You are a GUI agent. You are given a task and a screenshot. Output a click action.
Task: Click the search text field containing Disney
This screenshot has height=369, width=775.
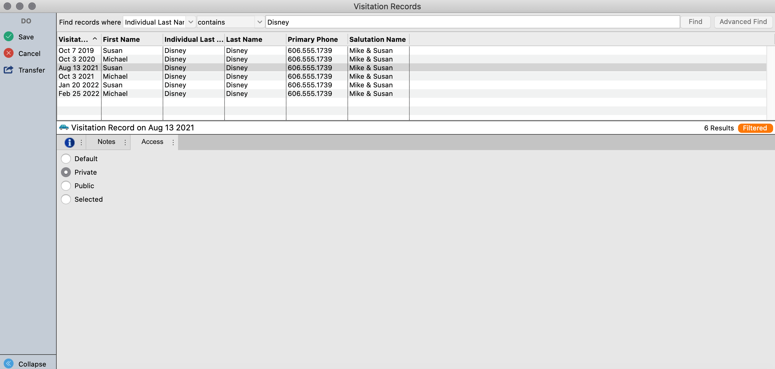(473, 22)
